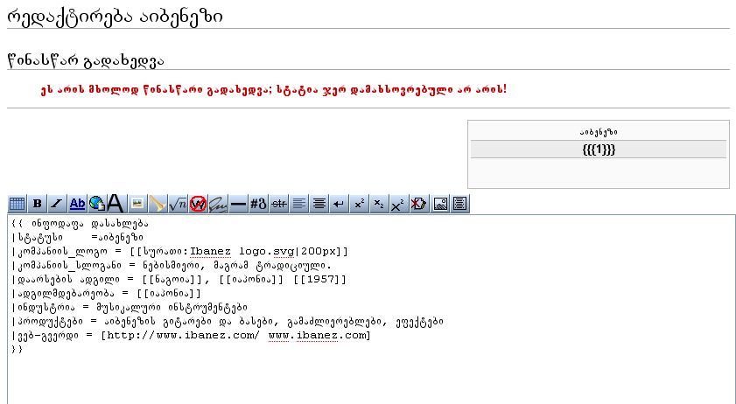Insert an external link with the globe icon
This screenshot has width=736, height=404.
96,204
